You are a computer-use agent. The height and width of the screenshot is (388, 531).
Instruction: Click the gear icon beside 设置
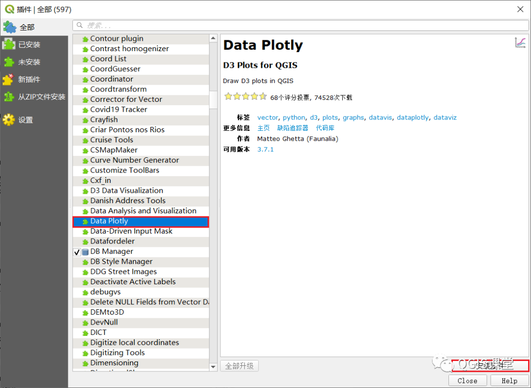(x=8, y=120)
